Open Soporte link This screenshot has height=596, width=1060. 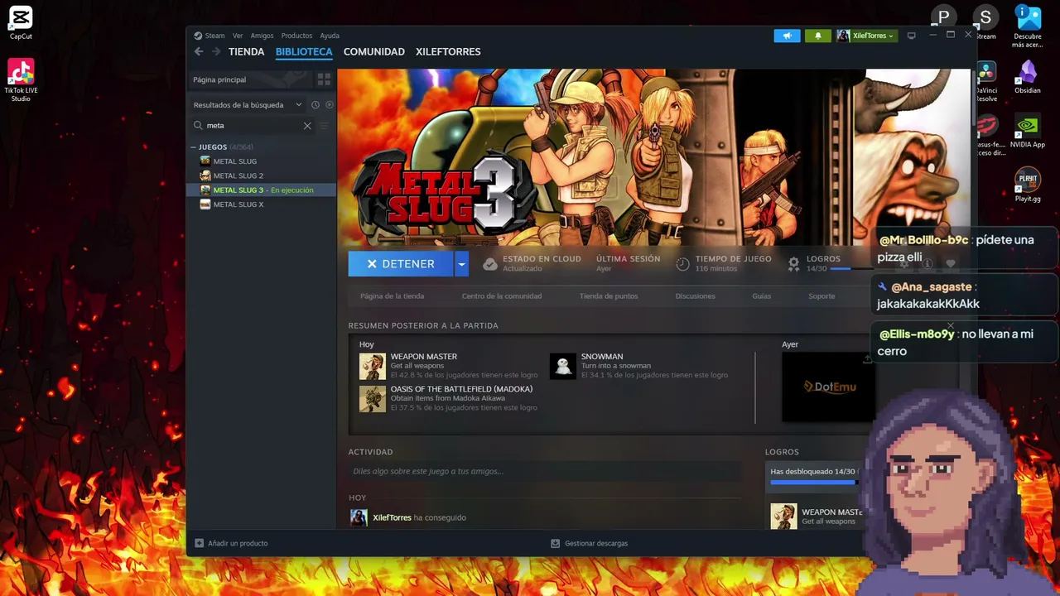click(821, 296)
